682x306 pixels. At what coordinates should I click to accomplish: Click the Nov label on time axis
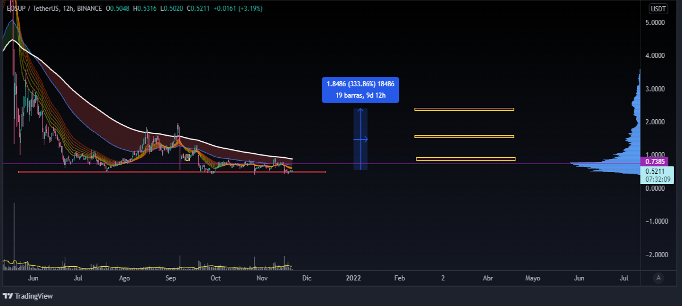(x=262, y=278)
